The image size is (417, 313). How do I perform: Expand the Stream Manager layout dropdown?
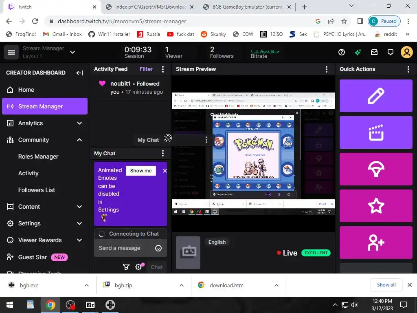point(72,52)
